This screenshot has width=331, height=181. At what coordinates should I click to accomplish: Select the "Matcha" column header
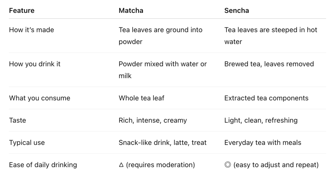[x=131, y=11]
